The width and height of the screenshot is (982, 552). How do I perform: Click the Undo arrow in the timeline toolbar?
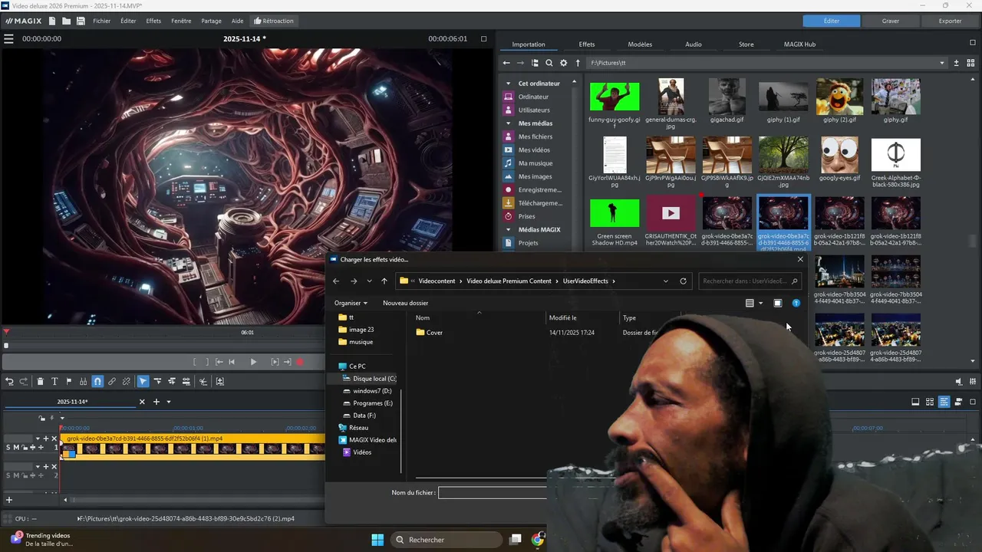point(10,381)
